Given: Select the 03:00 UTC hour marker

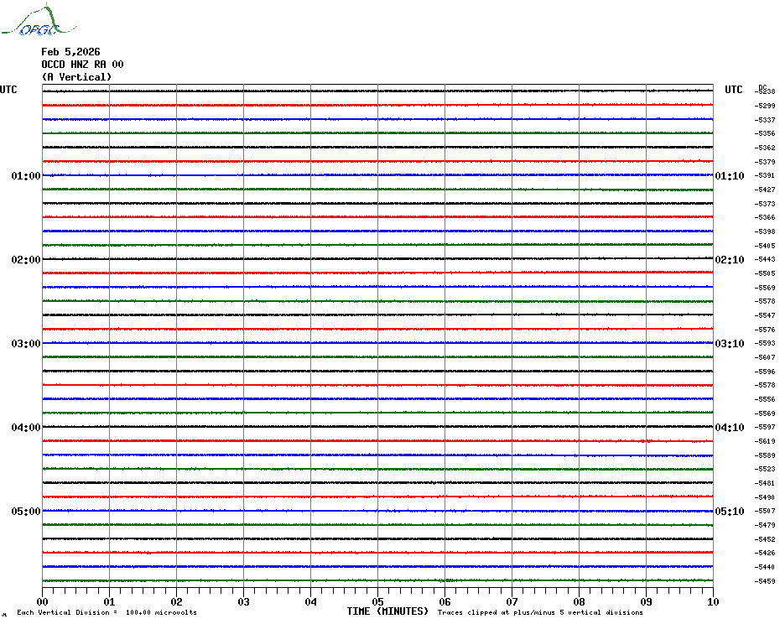Looking at the screenshot, I should pos(26,344).
